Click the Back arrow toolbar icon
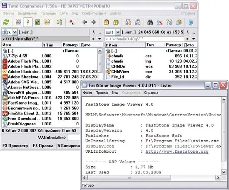Viewport: 229px width, 190px height. coord(85,22)
